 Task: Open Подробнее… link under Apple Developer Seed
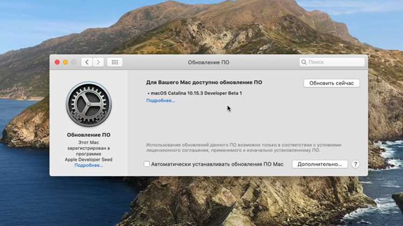pos(89,165)
